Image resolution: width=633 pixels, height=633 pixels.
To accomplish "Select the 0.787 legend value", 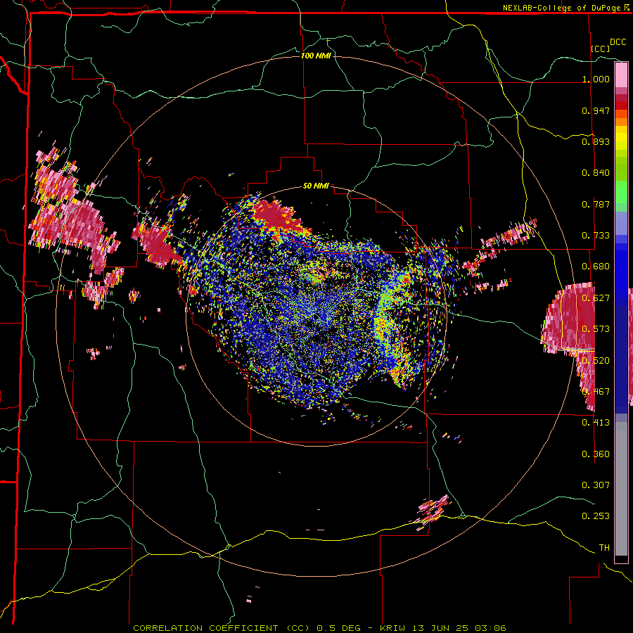I will click(x=596, y=204).
